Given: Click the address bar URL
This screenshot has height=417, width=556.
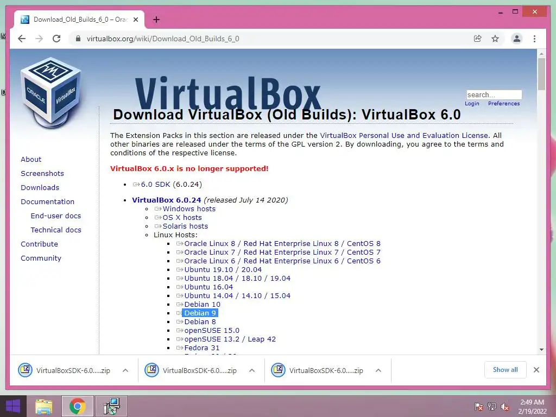Looking at the screenshot, I should point(163,39).
